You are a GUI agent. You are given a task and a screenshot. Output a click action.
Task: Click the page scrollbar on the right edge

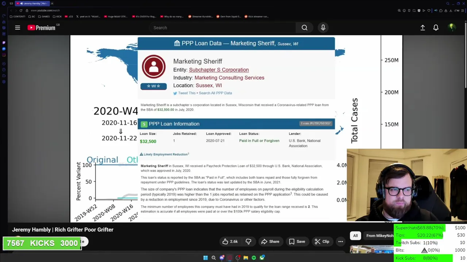click(466, 55)
